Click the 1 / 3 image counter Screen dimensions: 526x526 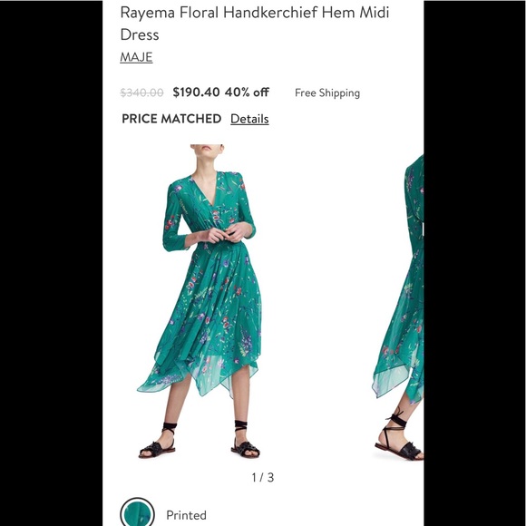[x=263, y=477]
